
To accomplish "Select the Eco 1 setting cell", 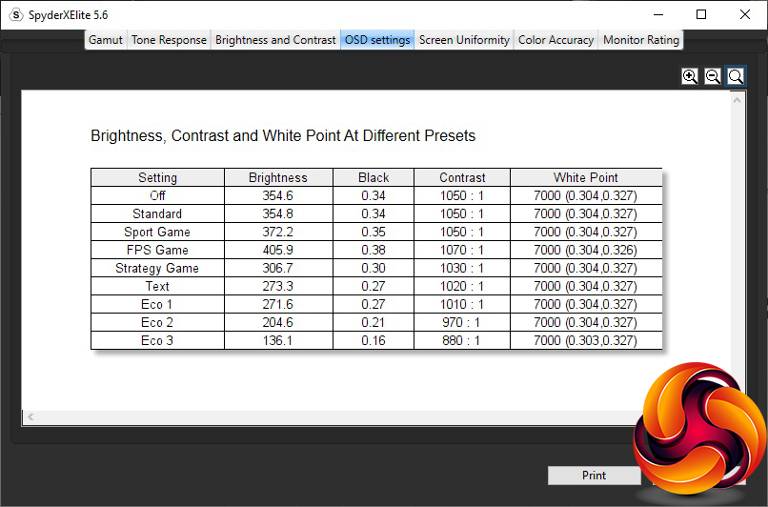I will point(158,304).
